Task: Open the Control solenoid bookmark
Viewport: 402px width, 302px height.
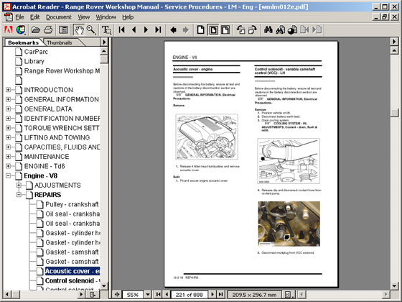Action: pos(73,280)
